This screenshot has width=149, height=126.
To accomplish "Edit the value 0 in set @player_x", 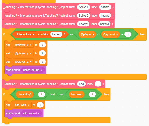I will pyautogui.click(x=42, y=45).
